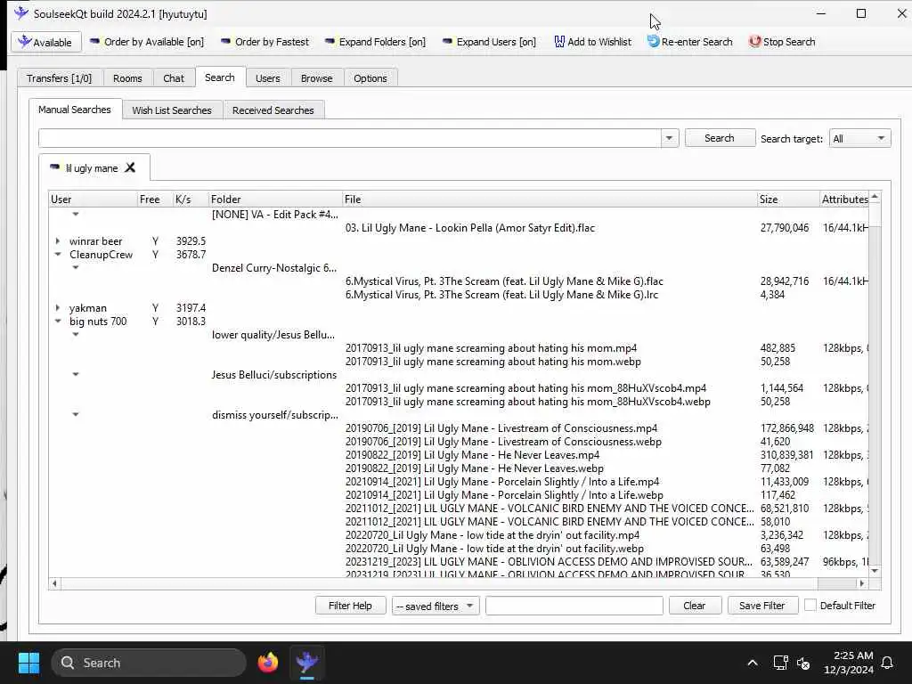Collapse the Denzel Curry-Nostalgic folder

pyautogui.click(x=76, y=267)
